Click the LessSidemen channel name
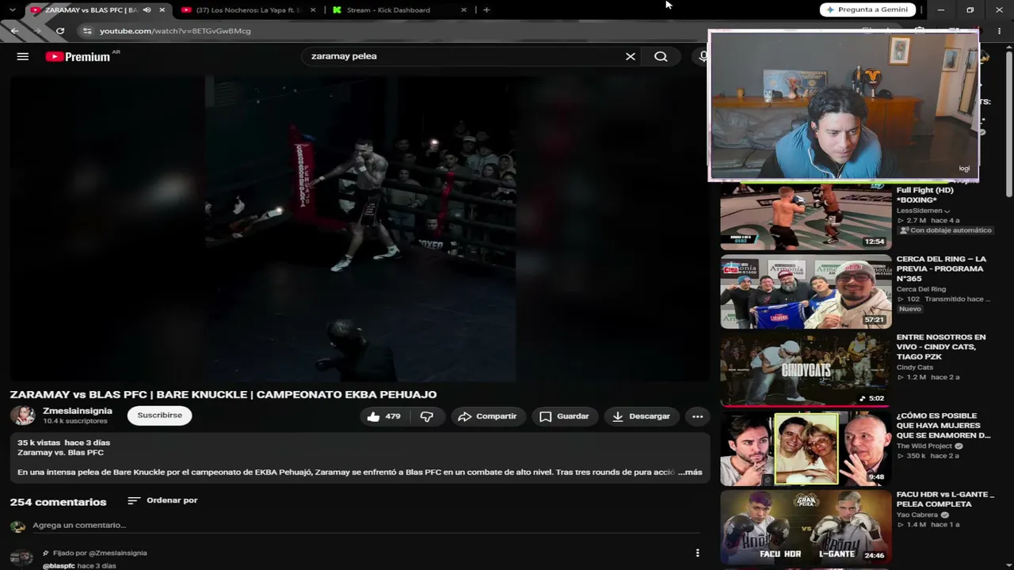 920,211
